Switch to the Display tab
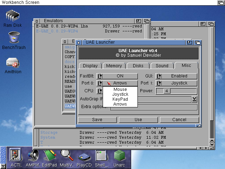This screenshot has height=169, width=225. click(90, 66)
